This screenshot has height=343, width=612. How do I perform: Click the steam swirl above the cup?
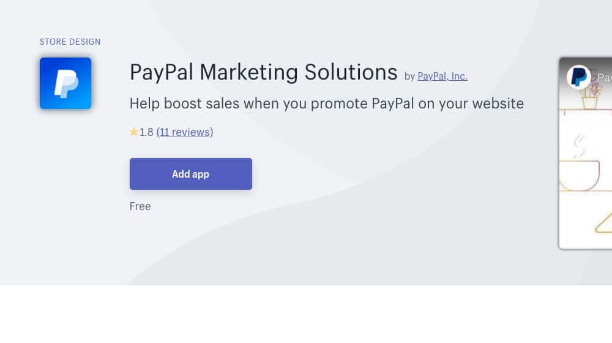click(x=579, y=146)
